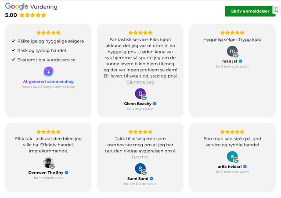The width and height of the screenshot is (281, 198).
Task: Collapse review with Gjemme seg link
Action: coord(140,82)
